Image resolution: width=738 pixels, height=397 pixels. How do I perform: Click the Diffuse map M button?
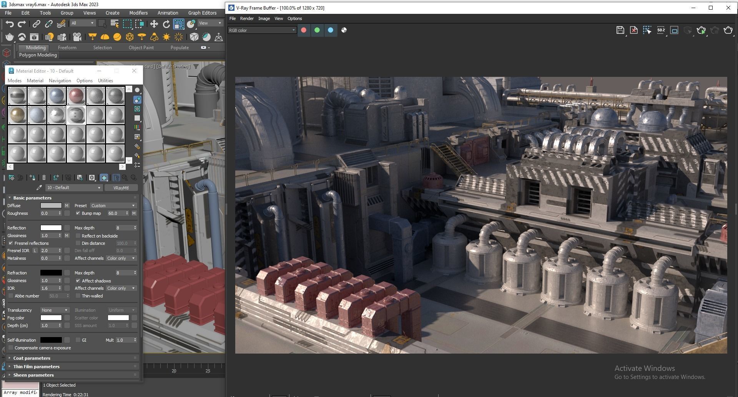(66, 206)
